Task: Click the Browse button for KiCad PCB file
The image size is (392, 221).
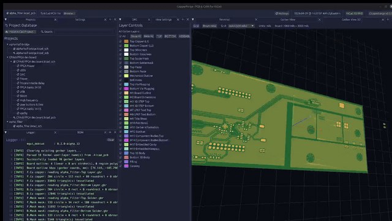Action: pyautogui.click(x=69, y=14)
